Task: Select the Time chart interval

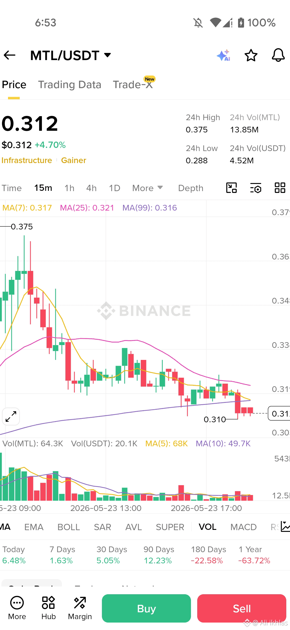Action: click(12, 188)
